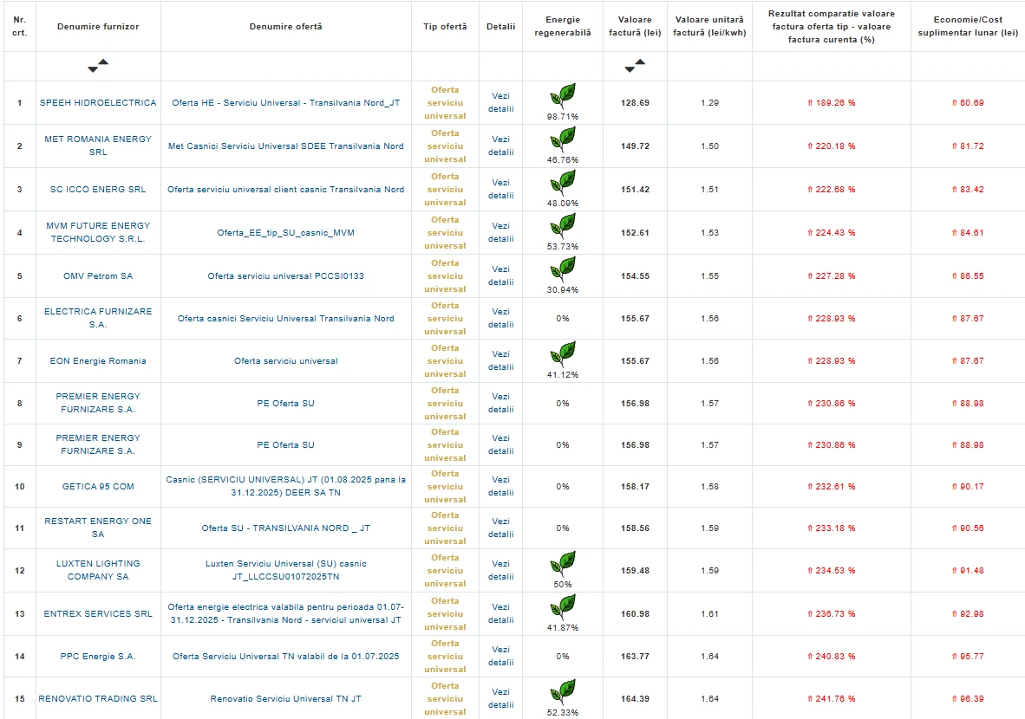Open Vezi detalii for ELECTRICA FURNIZARE offer
The width and height of the screenshot is (1025, 719).
pyautogui.click(x=500, y=318)
